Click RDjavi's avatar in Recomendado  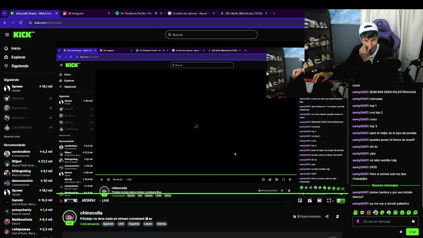(7, 163)
